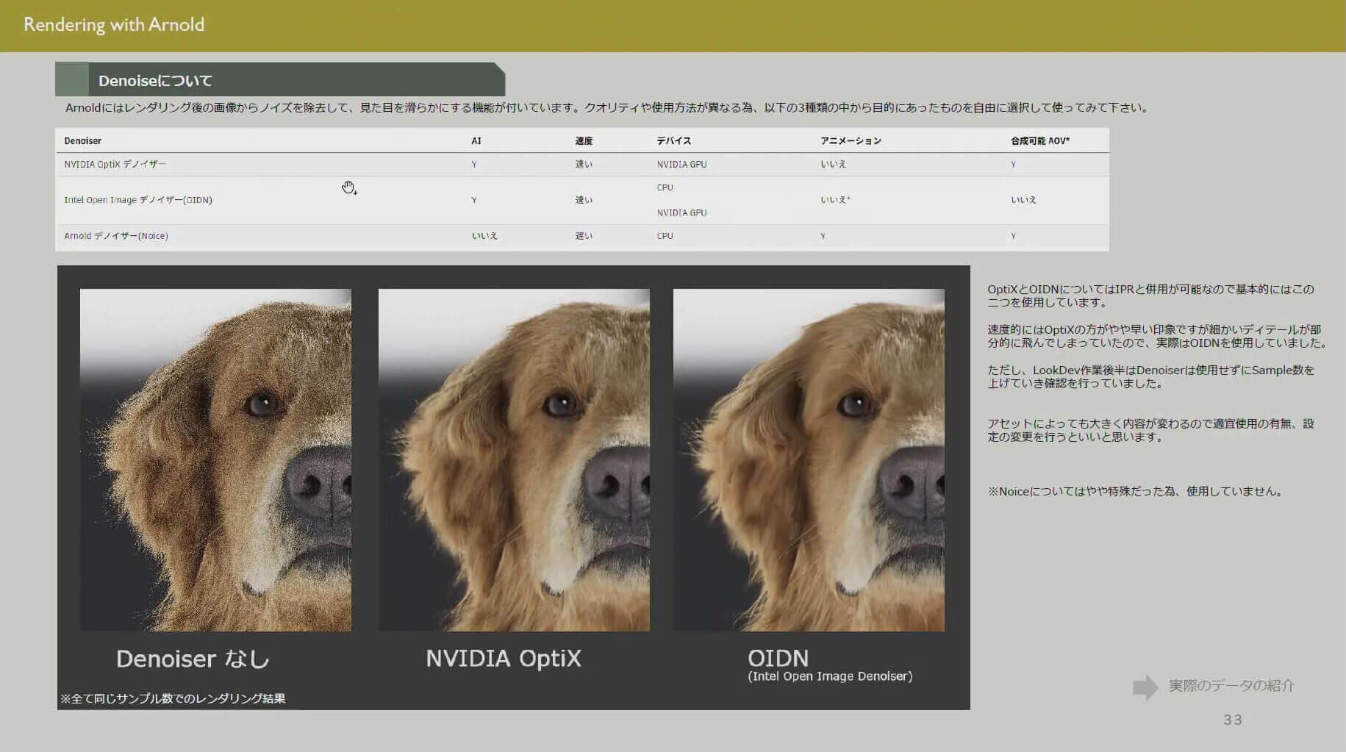
Task: Select the 'Denoiser なし' dog render image
Action: [215, 459]
